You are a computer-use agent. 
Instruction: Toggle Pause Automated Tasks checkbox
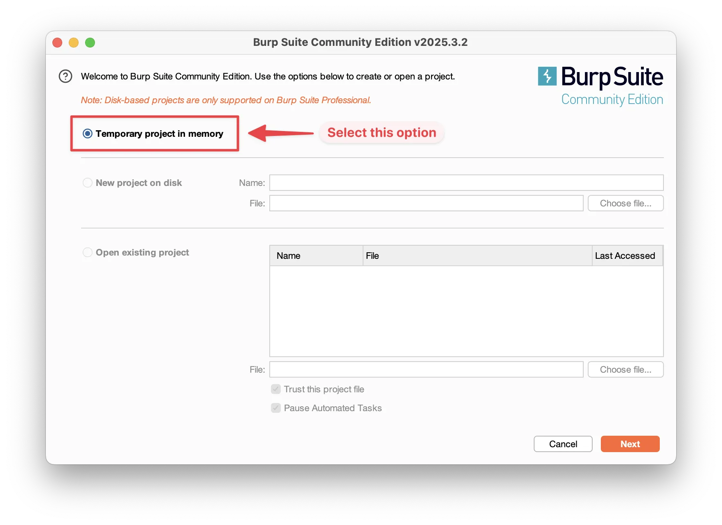(x=276, y=408)
